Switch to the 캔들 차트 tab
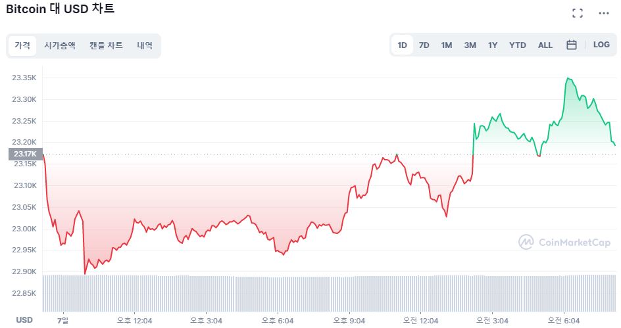Viewport: 621px width, 328px height. tap(106, 45)
